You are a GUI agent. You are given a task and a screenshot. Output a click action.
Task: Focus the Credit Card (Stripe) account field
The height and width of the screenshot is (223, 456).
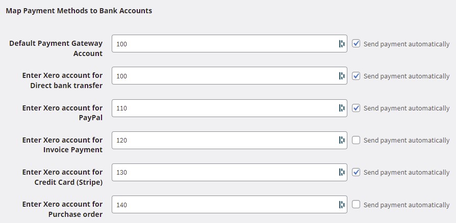pos(230,172)
